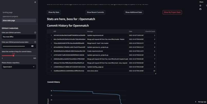Select the pull request #5 message cell
The width and height of the screenshot is (207, 104).
point(107,59)
